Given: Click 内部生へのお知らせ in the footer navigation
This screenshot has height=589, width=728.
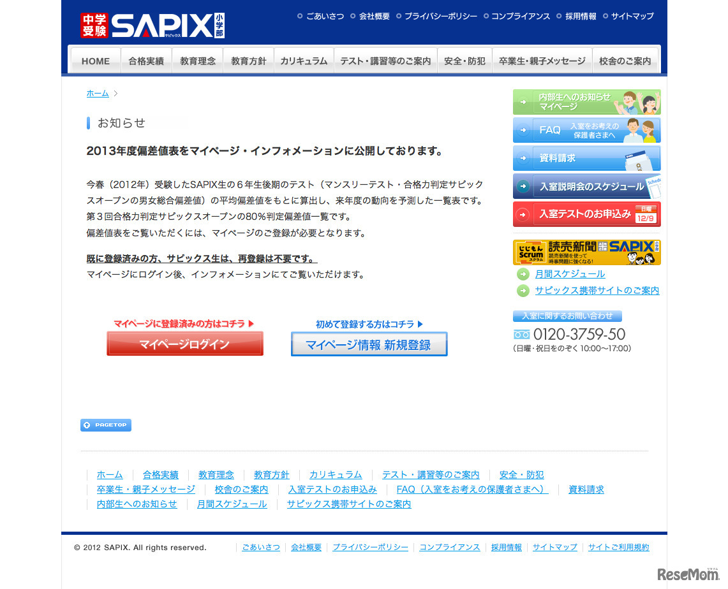Looking at the screenshot, I should 137,504.
